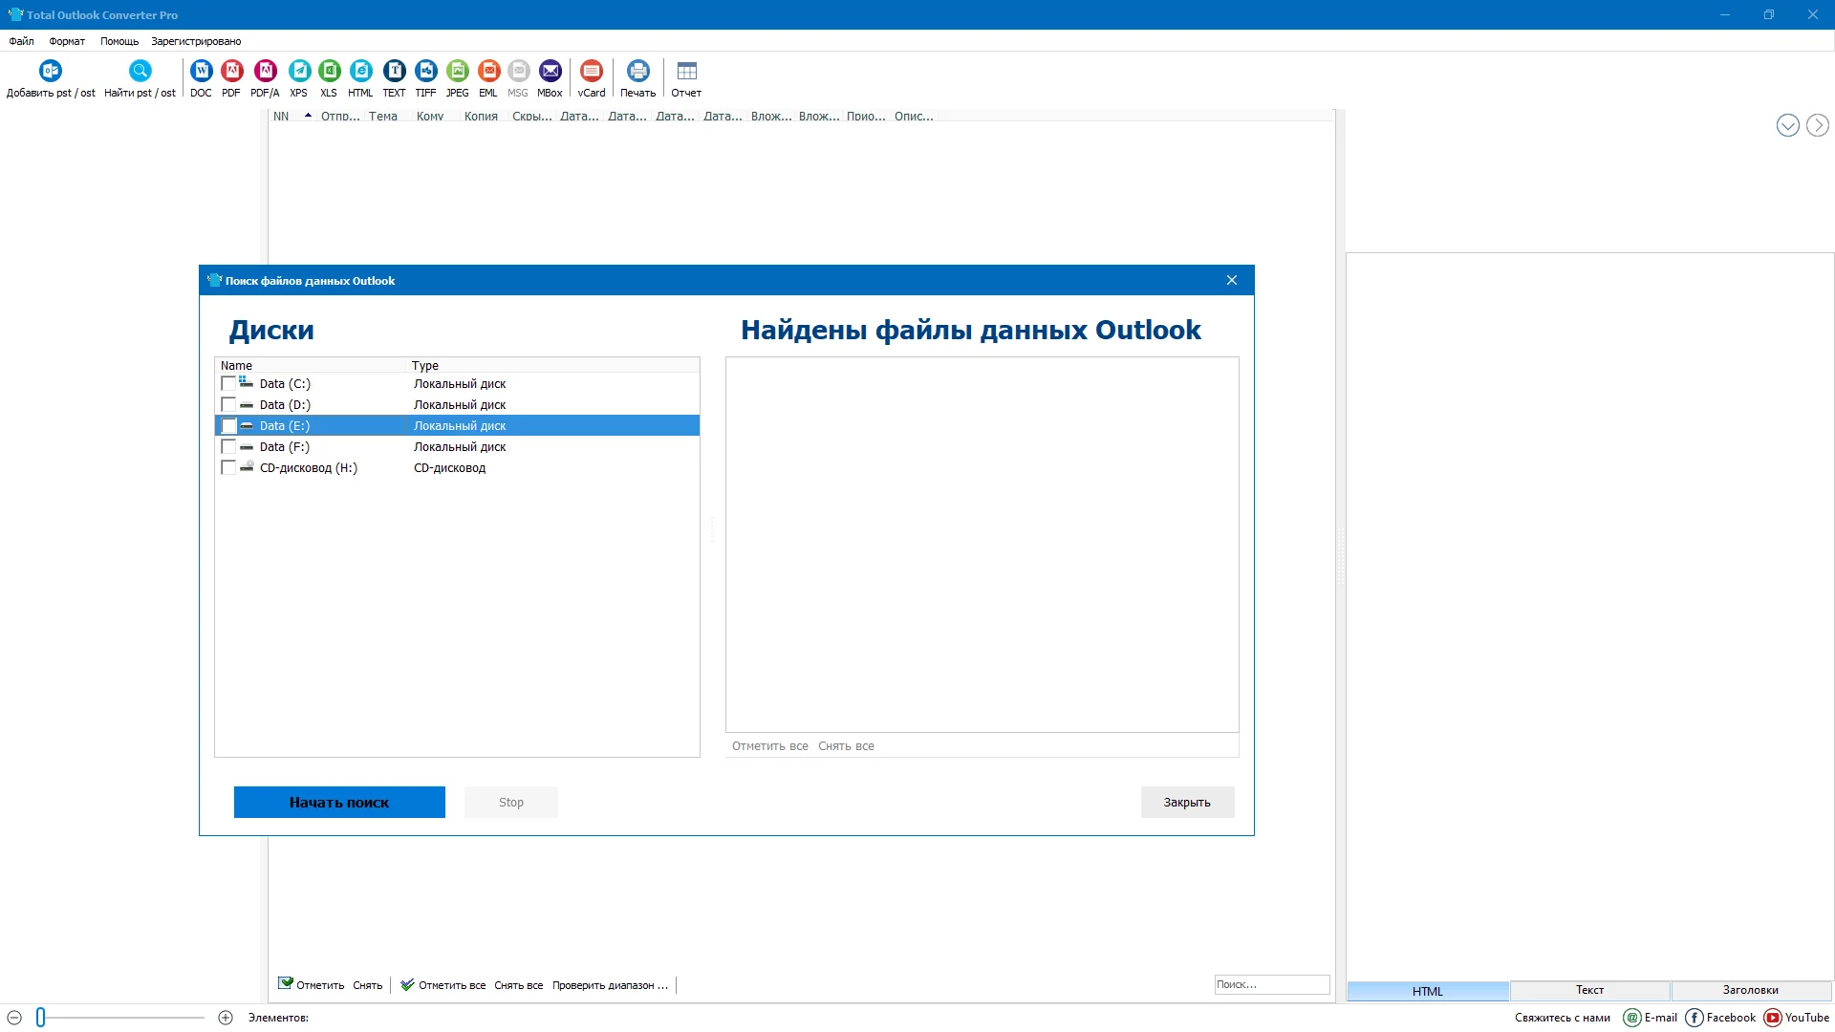1835x1032 pixels.
Task: Select the Data (F:) drive row
Action: pos(457,446)
